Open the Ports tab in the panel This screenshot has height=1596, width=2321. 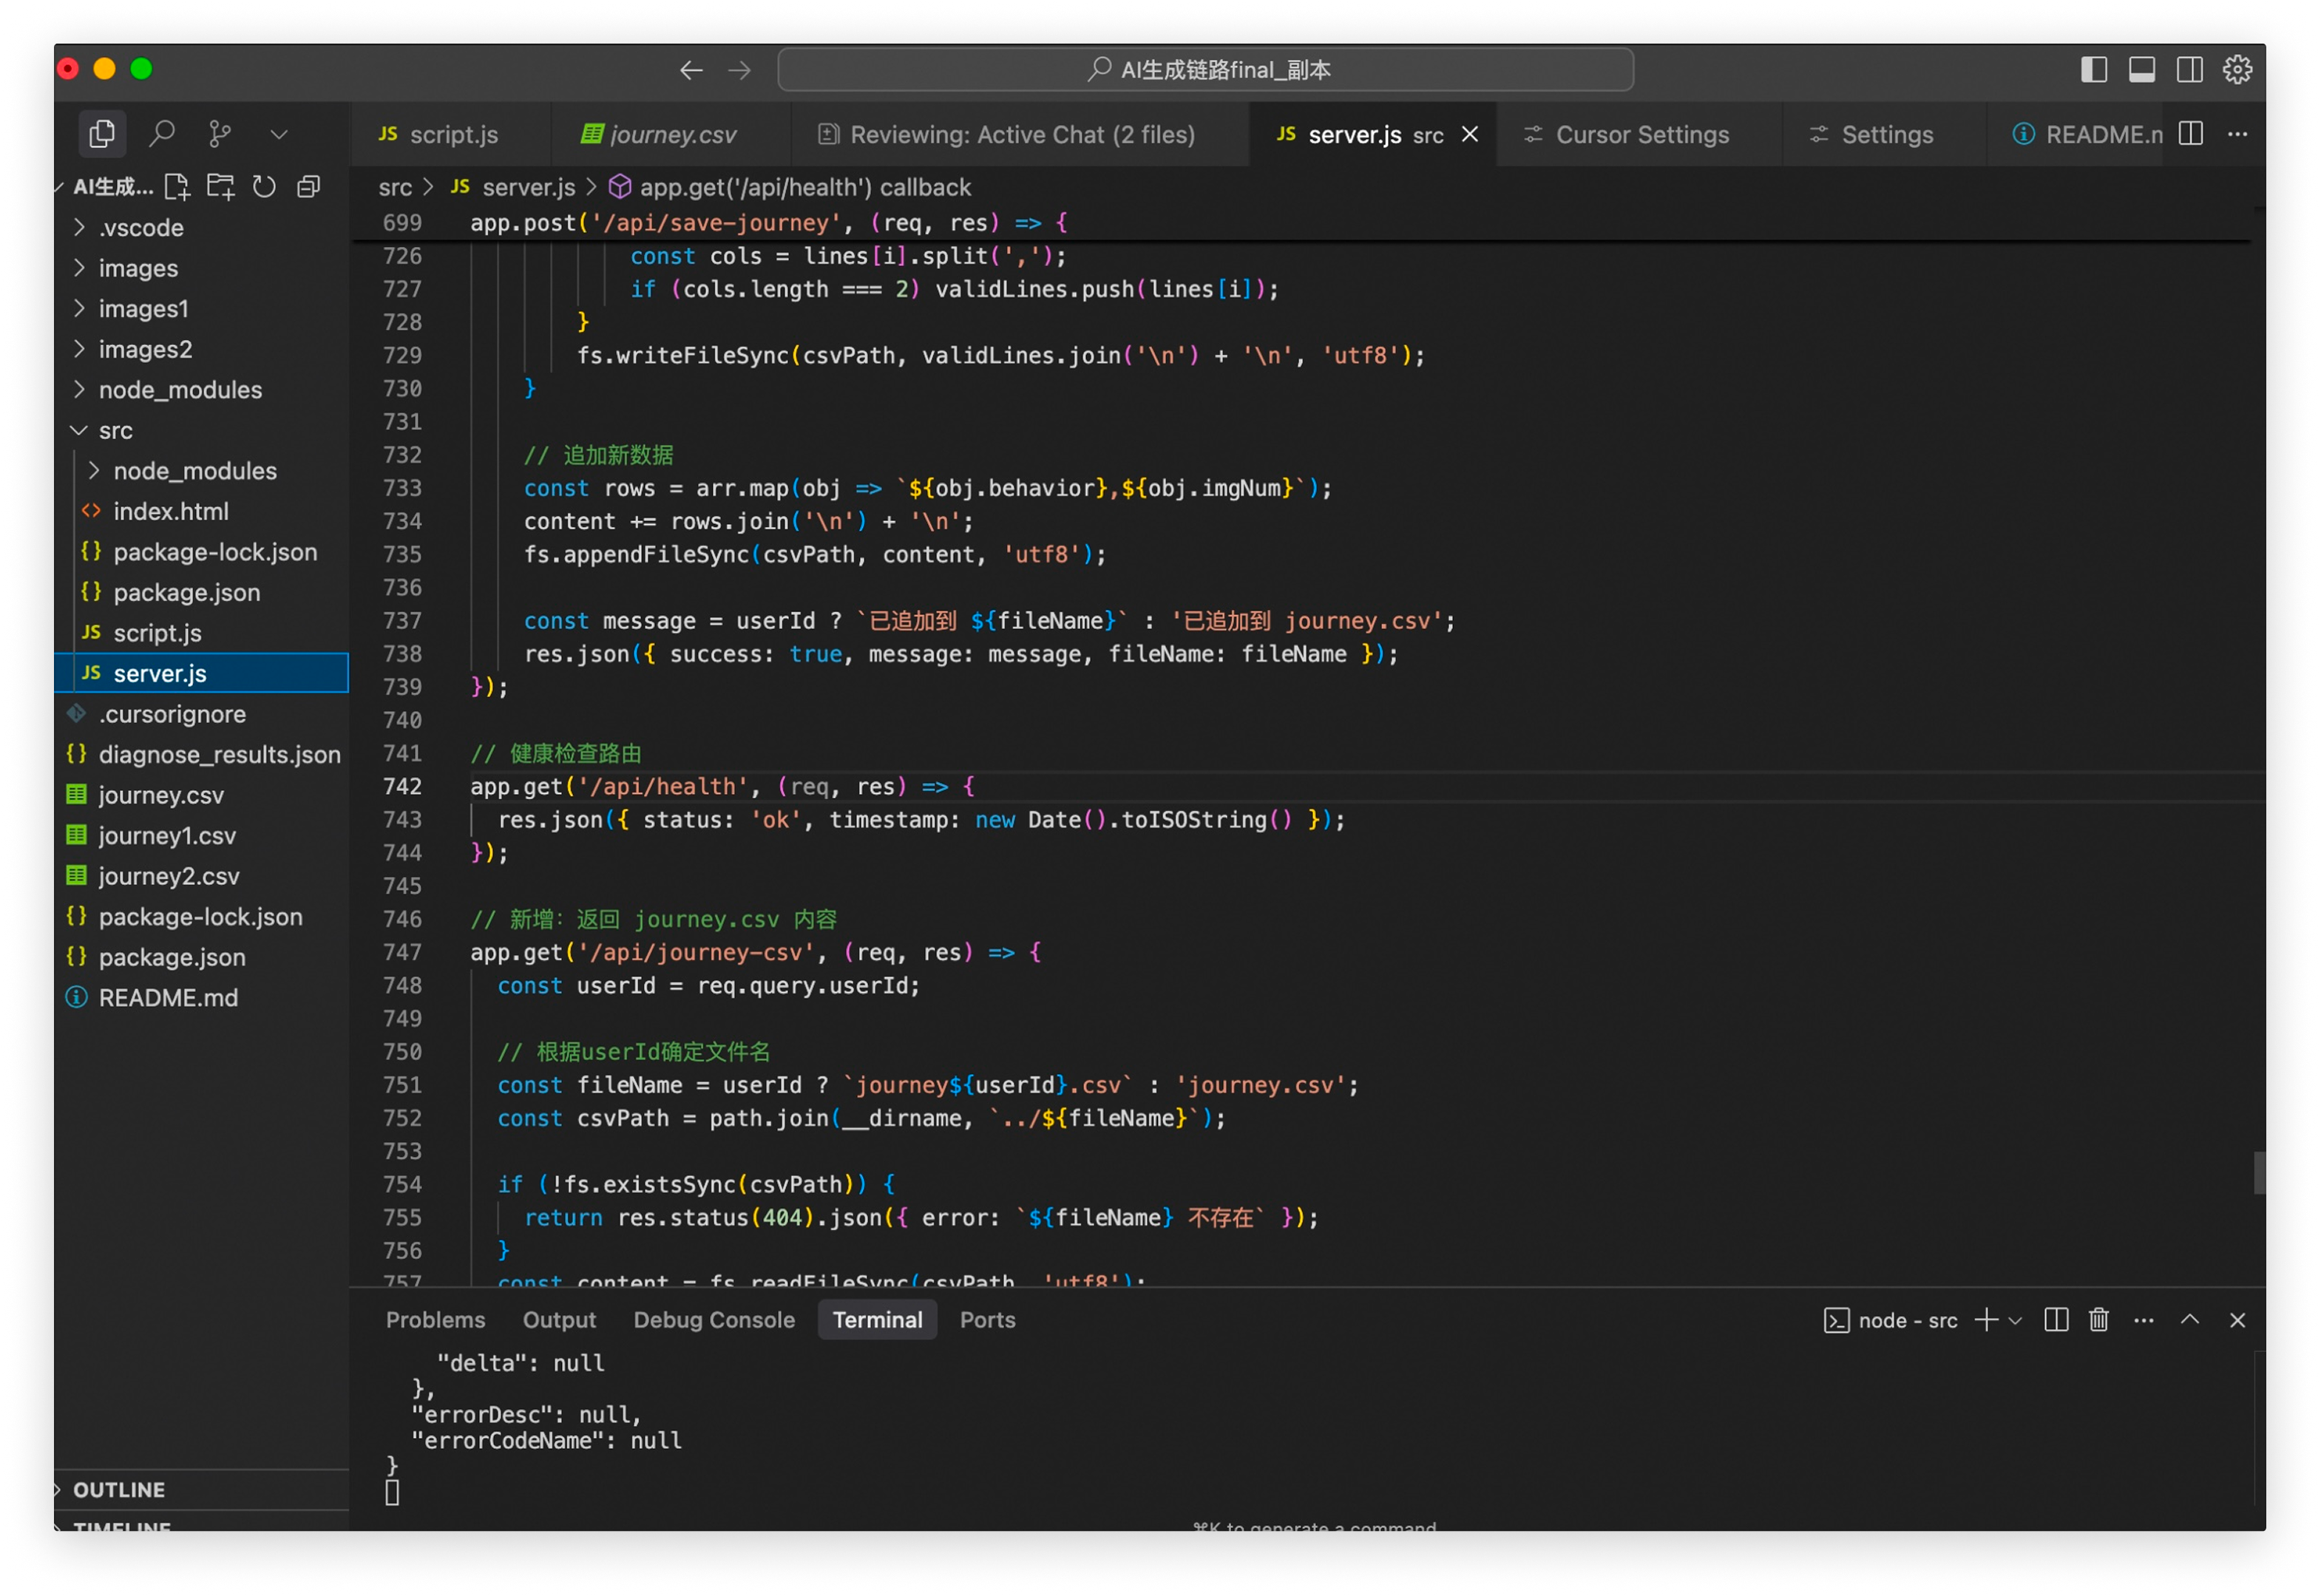(986, 1320)
